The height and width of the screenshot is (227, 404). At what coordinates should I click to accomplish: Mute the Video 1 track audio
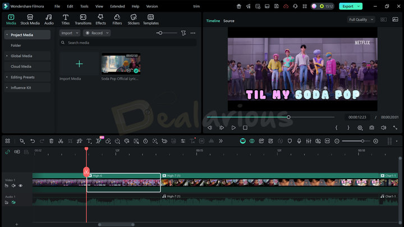point(13,186)
